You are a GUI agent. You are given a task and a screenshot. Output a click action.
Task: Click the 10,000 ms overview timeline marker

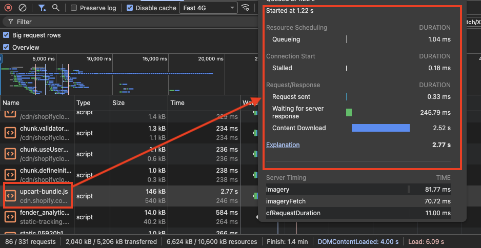(99, 58)
